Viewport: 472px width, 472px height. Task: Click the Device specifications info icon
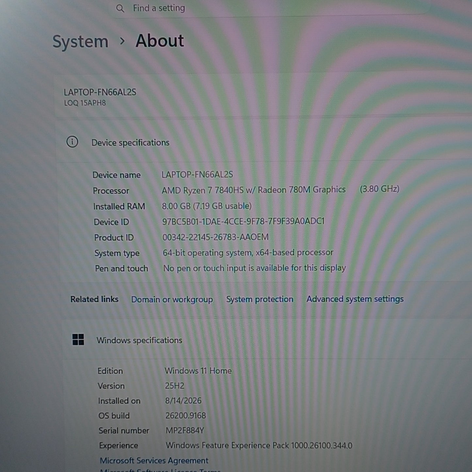click(x=72, y=142)
